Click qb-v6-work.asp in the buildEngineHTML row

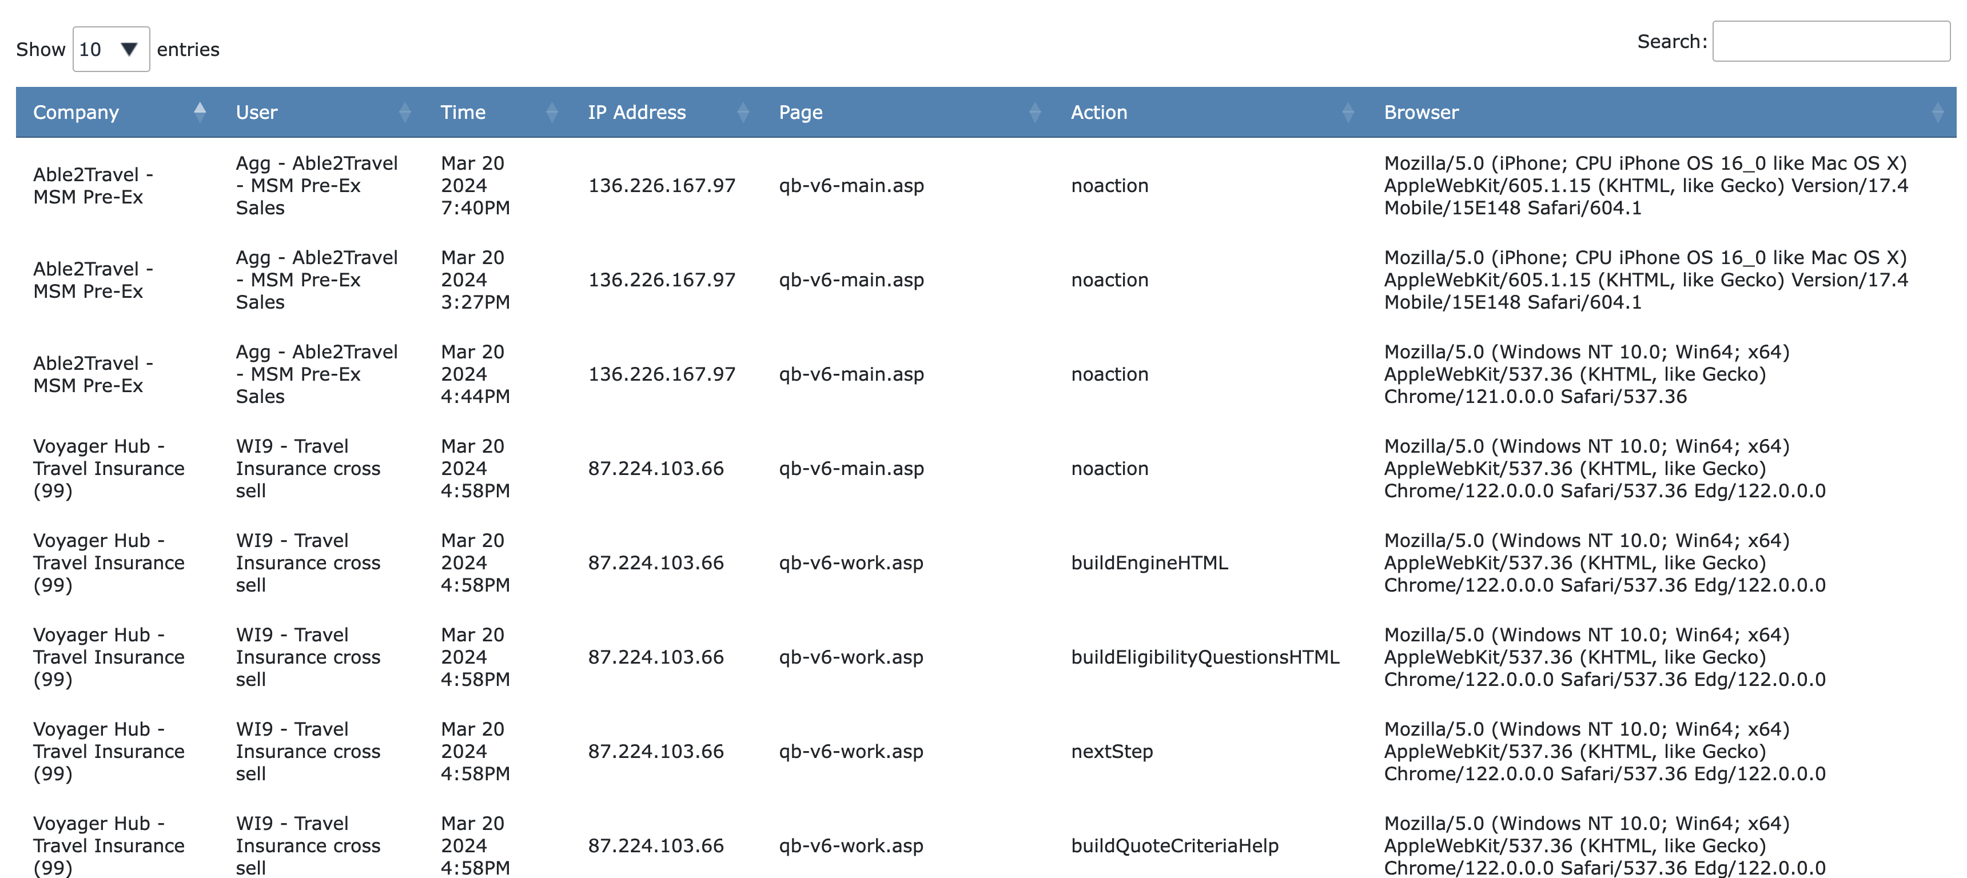(851, 562)
